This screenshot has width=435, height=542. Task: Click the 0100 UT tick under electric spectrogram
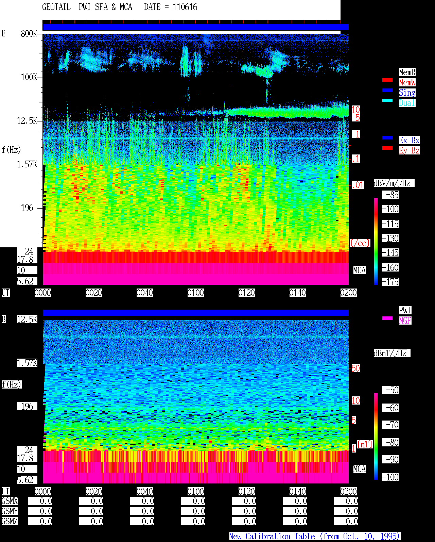tap(196, 293)
